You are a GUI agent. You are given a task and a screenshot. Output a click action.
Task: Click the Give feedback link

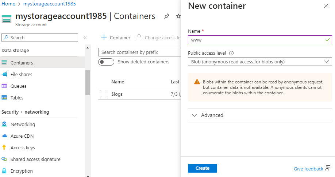coord(308,169)
